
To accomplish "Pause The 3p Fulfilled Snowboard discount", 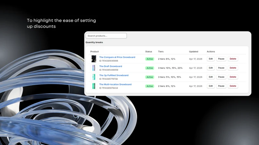I will pyautogui.click(x=221, y=77).
